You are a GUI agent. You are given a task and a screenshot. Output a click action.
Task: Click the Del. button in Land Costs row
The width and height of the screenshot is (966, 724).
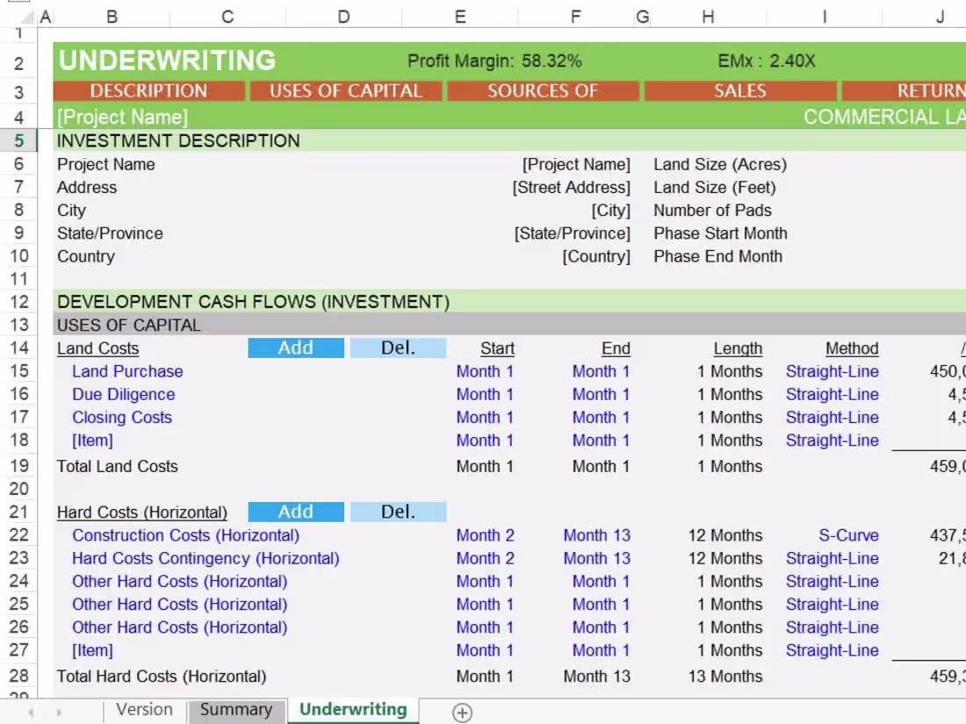398,348
